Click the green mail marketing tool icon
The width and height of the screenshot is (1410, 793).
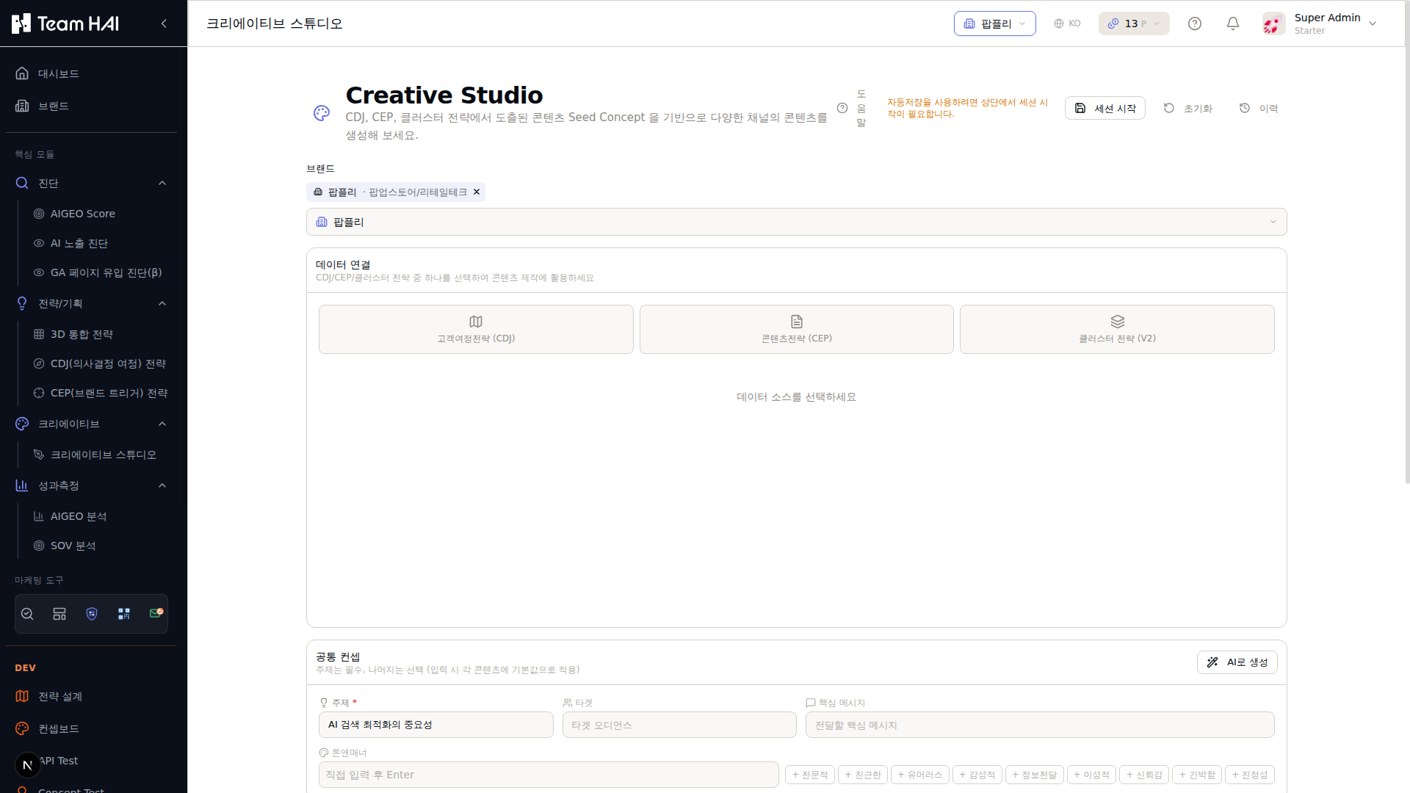pos(156,613)
